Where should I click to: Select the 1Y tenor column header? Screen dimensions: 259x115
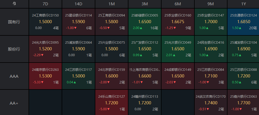(243, 4)
